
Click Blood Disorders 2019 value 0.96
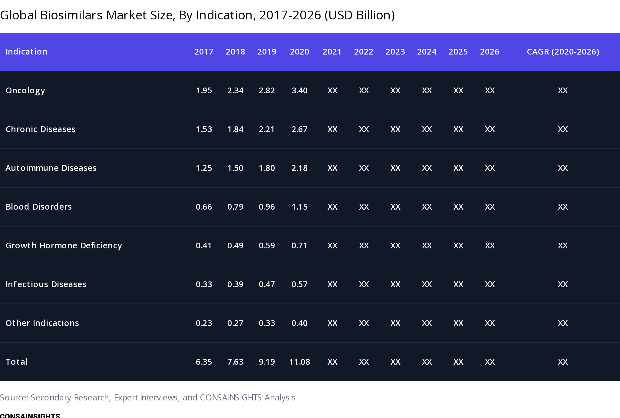[267, 207]
